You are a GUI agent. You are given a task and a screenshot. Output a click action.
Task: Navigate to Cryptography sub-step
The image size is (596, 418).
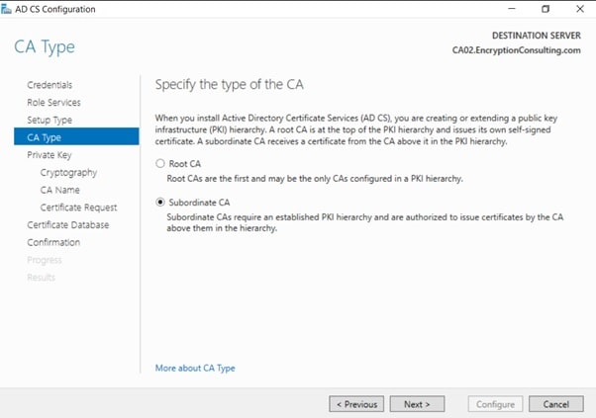[x=68, y=173]
